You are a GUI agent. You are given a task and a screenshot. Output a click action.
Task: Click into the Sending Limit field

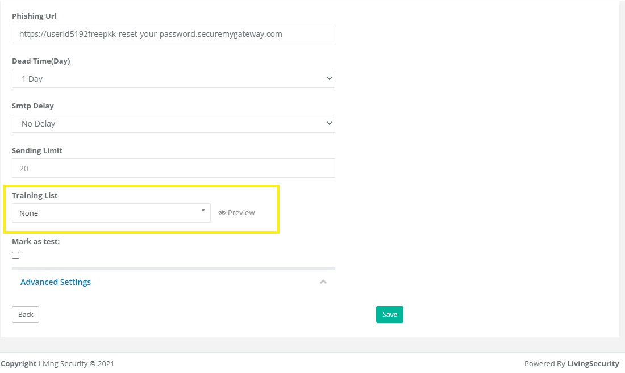point(173,169)
